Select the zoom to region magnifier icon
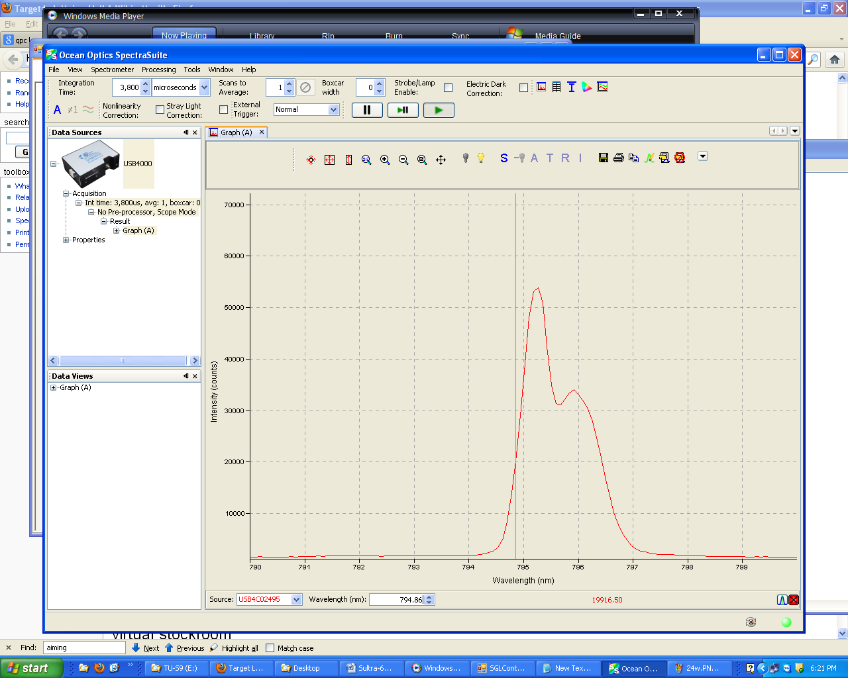This screenshot has width=848, height=678. 422,160
